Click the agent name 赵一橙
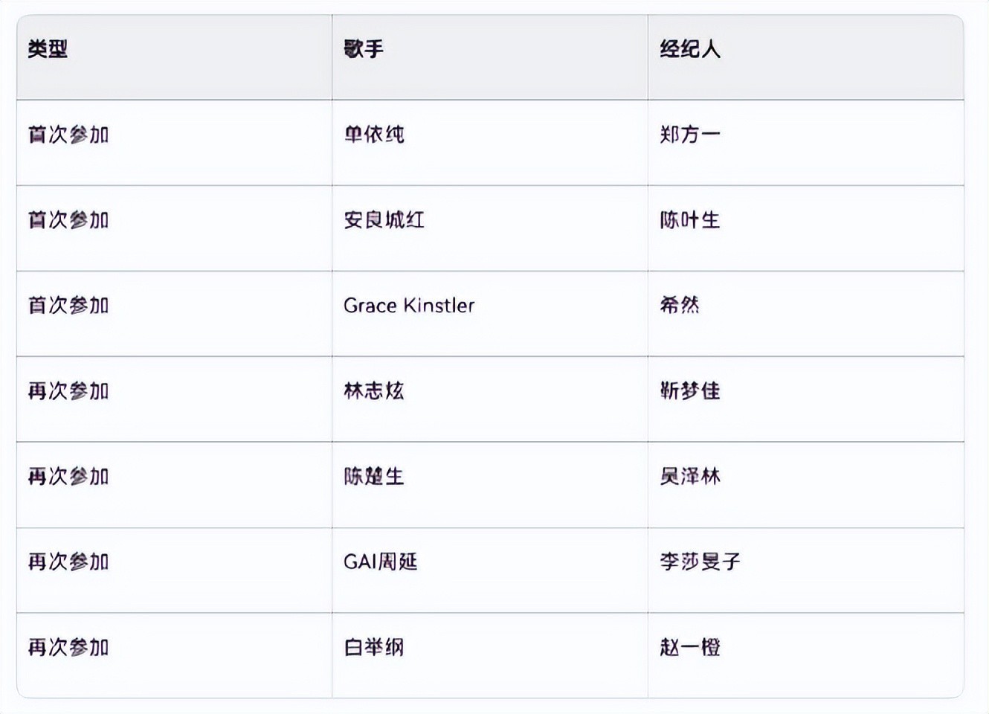The image size is (989, 714). 689,647
